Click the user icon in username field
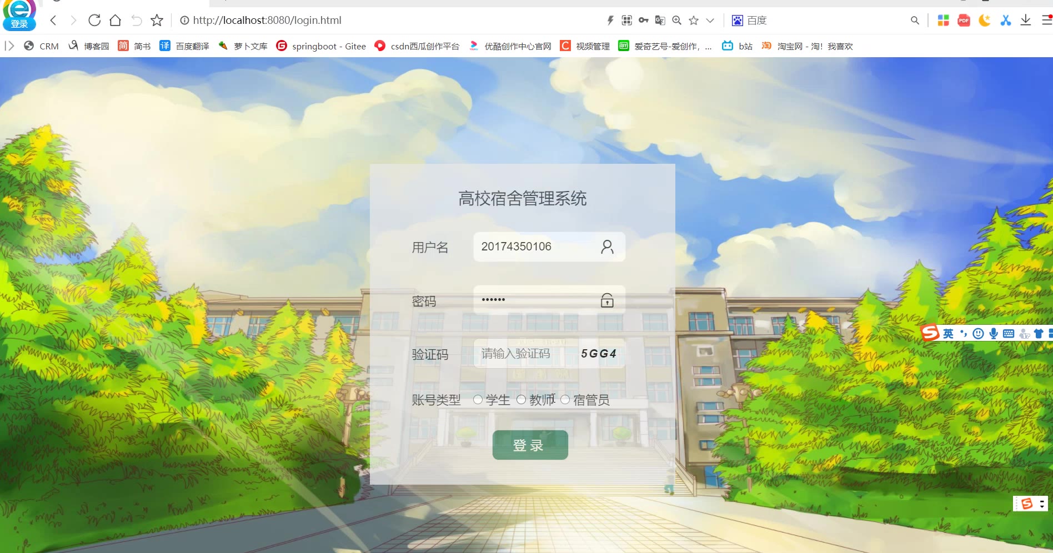 pos(607,247)
